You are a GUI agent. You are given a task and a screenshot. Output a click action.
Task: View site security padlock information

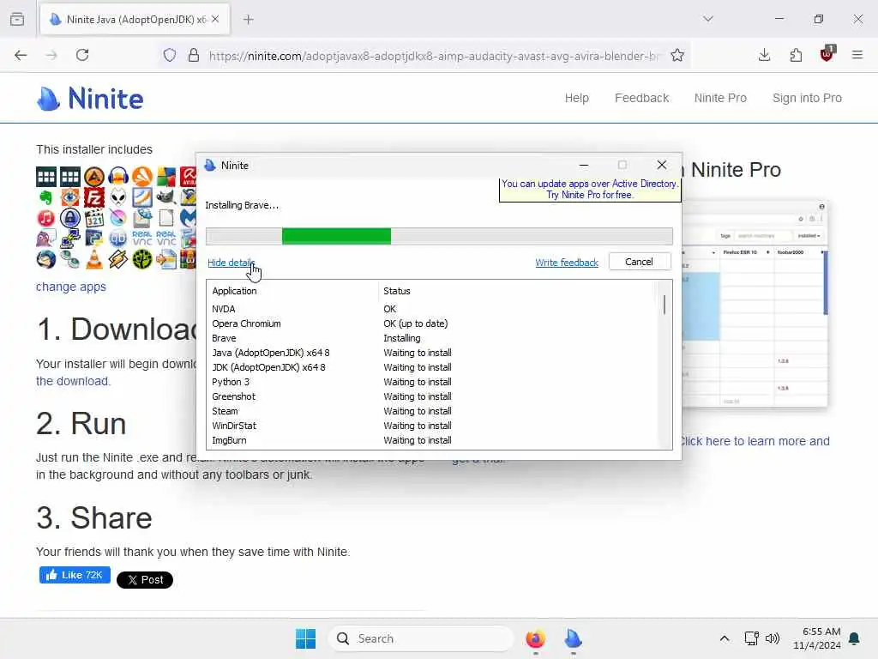coord(194,56)
